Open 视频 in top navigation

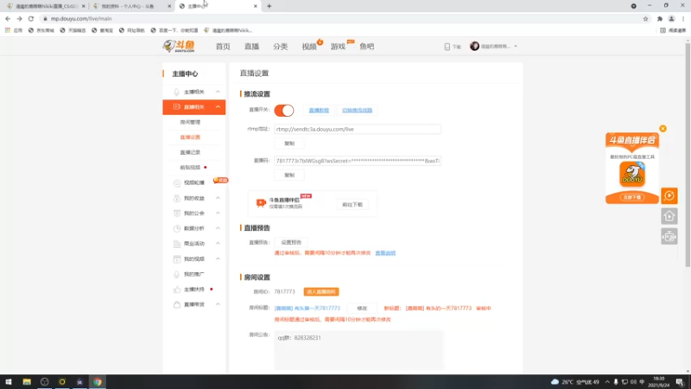309,47
